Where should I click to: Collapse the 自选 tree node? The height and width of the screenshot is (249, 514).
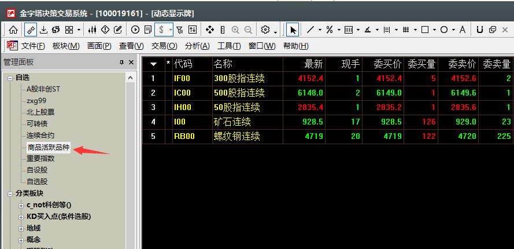[x=10, y=78]
